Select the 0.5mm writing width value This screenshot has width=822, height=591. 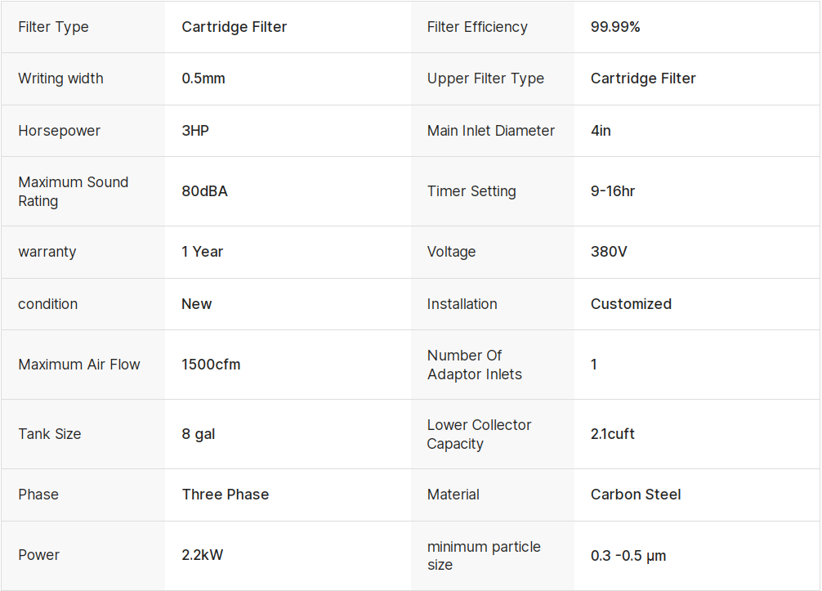[203, 78]
